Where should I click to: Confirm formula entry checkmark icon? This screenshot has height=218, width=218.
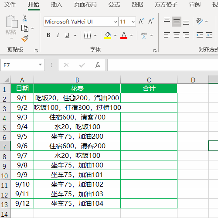pos(82,65)
